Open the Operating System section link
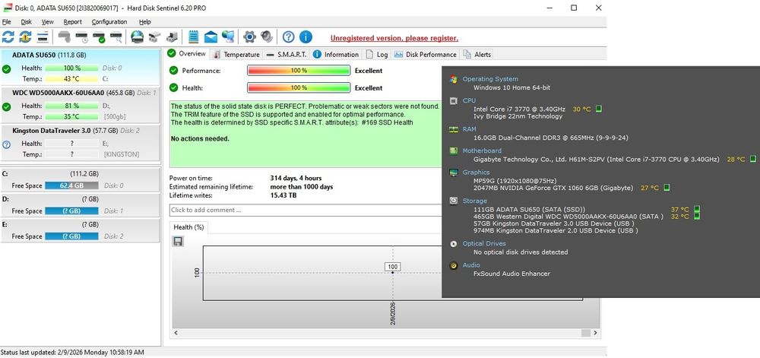 point(490,79)
